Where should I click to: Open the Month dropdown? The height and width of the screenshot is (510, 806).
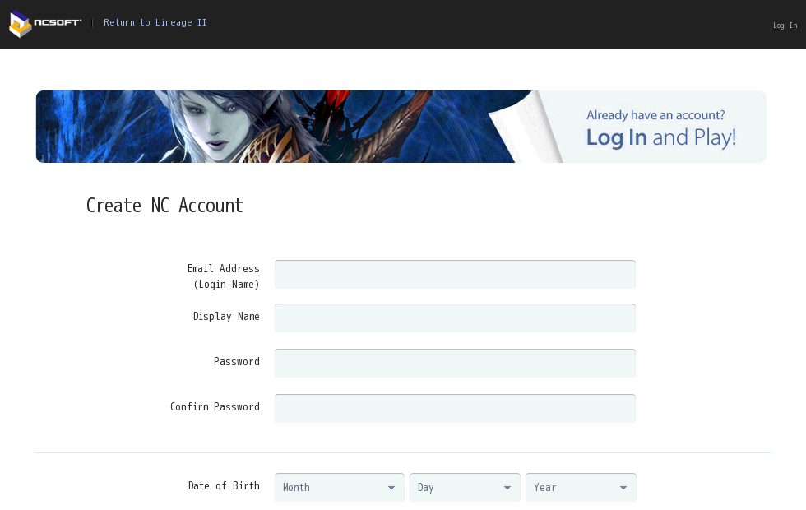click(339, 487)
